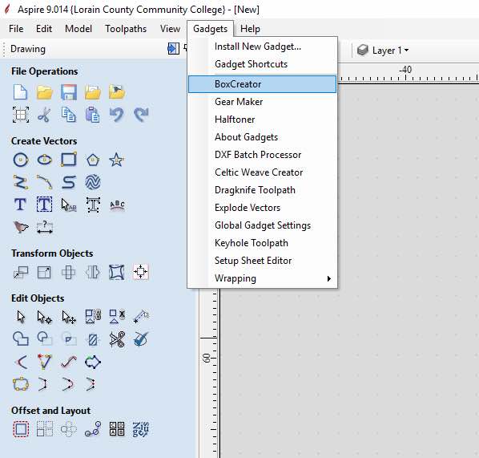Select the Draw Star tool
This screenshot has height=458, width=479.
[x=117, y=160]
